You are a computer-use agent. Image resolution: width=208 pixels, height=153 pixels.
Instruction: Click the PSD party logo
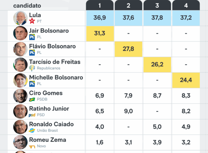(32, 115)
